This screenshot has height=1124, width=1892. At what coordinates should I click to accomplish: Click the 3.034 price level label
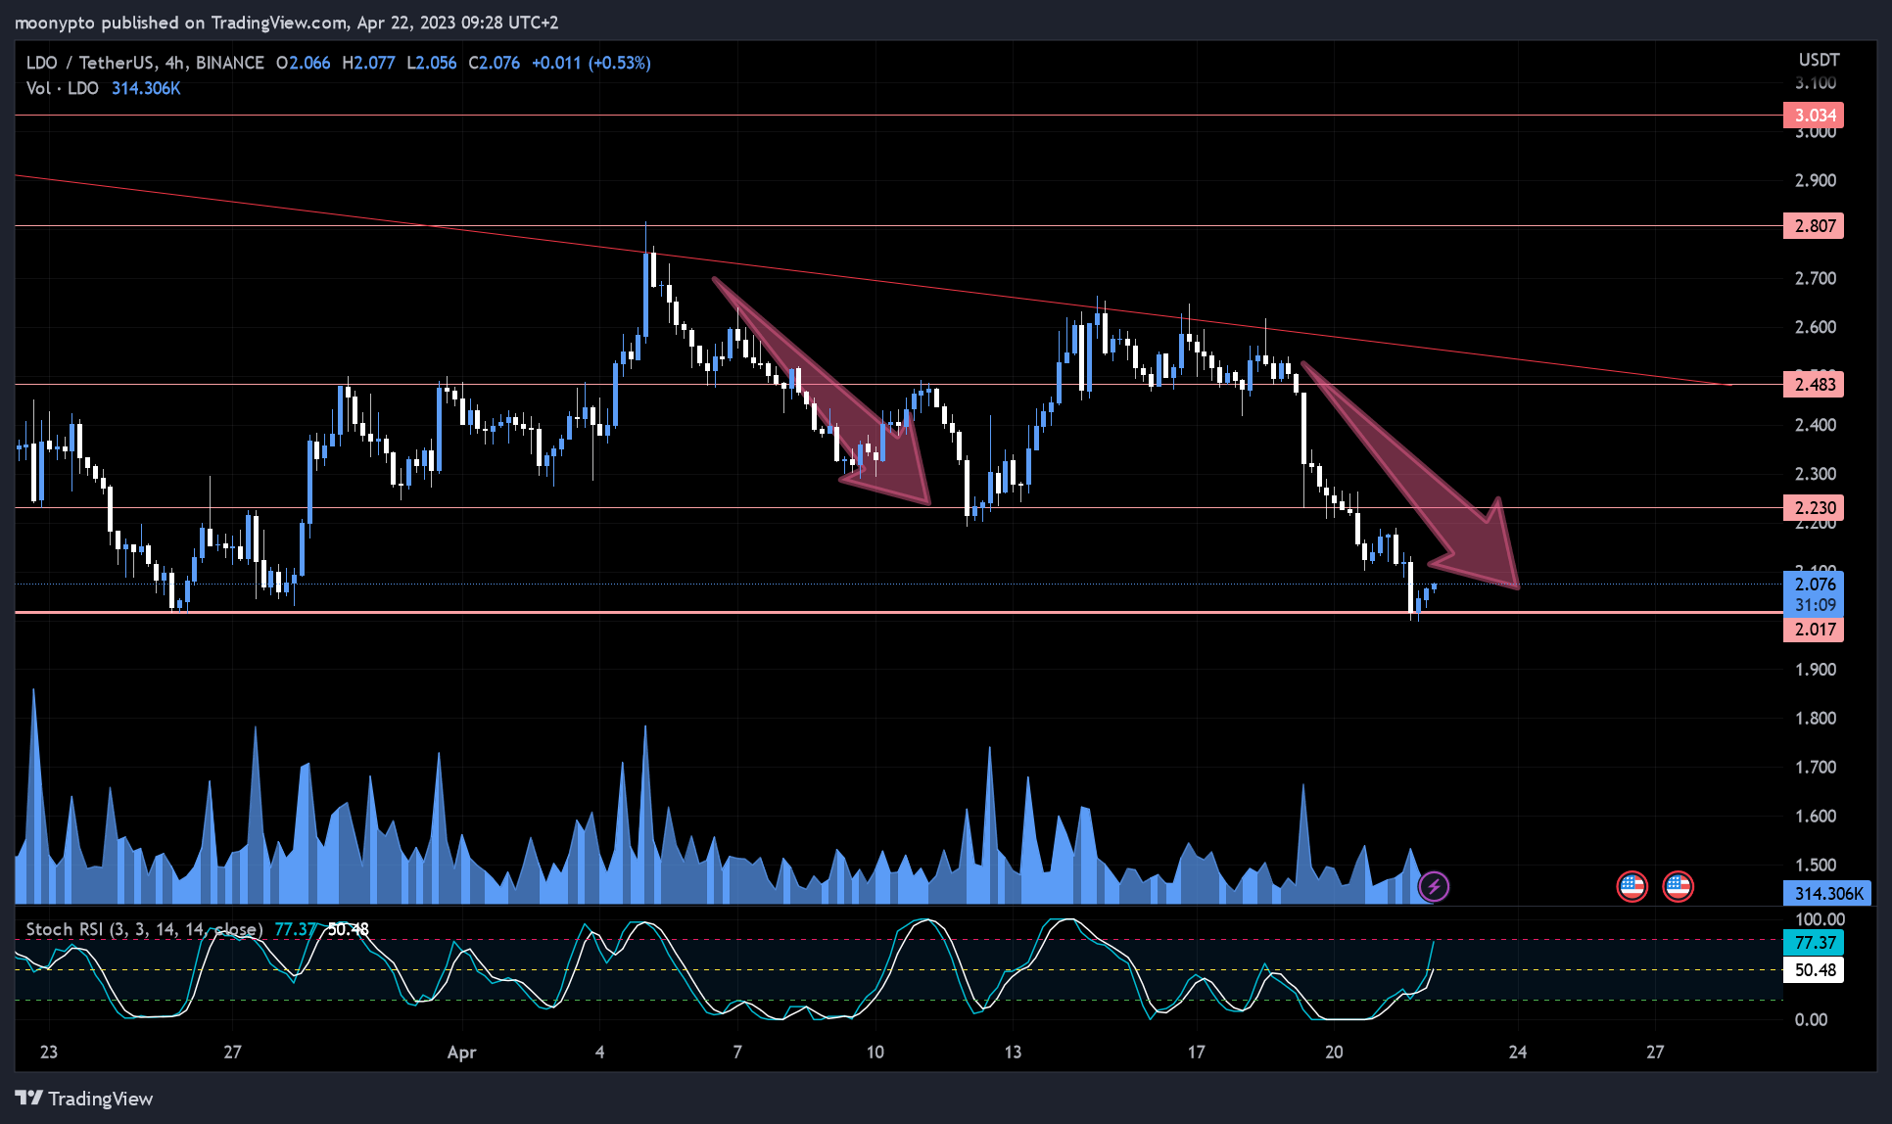pos(1814,116)
